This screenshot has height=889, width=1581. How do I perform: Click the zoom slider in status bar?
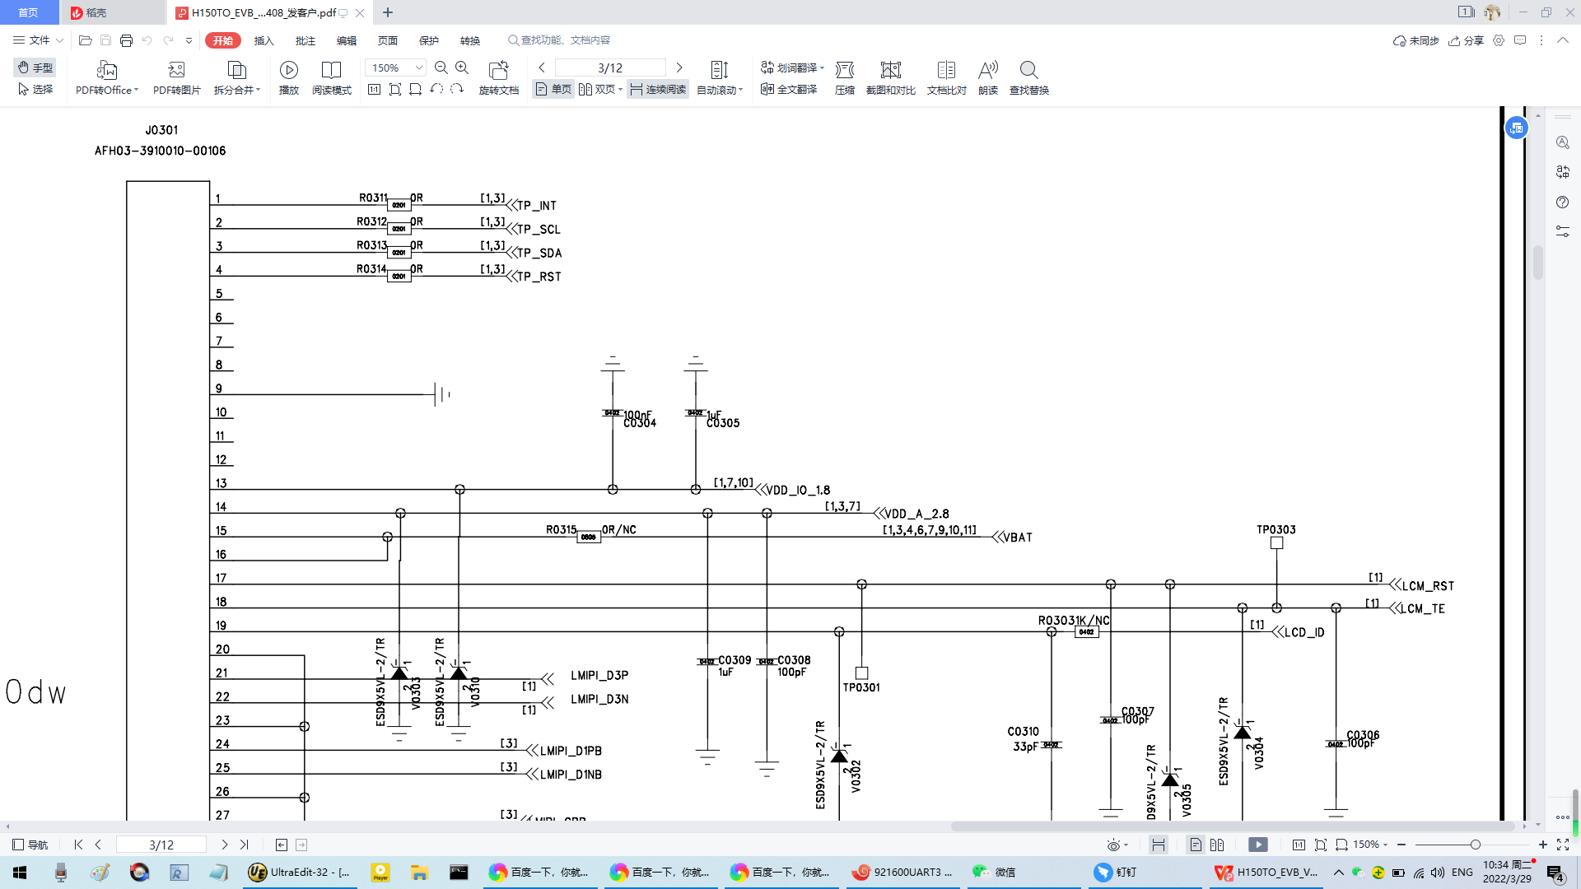pyautogui.click(x=1475, y=845)
